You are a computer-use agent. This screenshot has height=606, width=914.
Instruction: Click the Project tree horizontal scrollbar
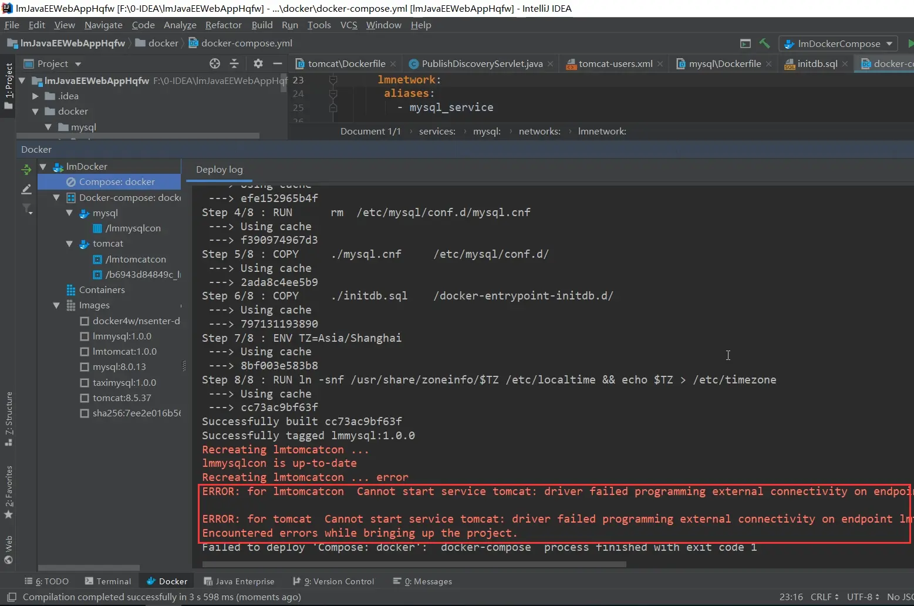tap(138, 136)
